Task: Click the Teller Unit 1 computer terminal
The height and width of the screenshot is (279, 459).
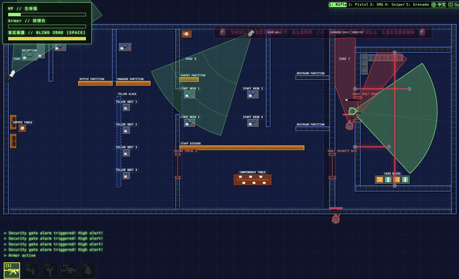Action: (x=126, y=107)
